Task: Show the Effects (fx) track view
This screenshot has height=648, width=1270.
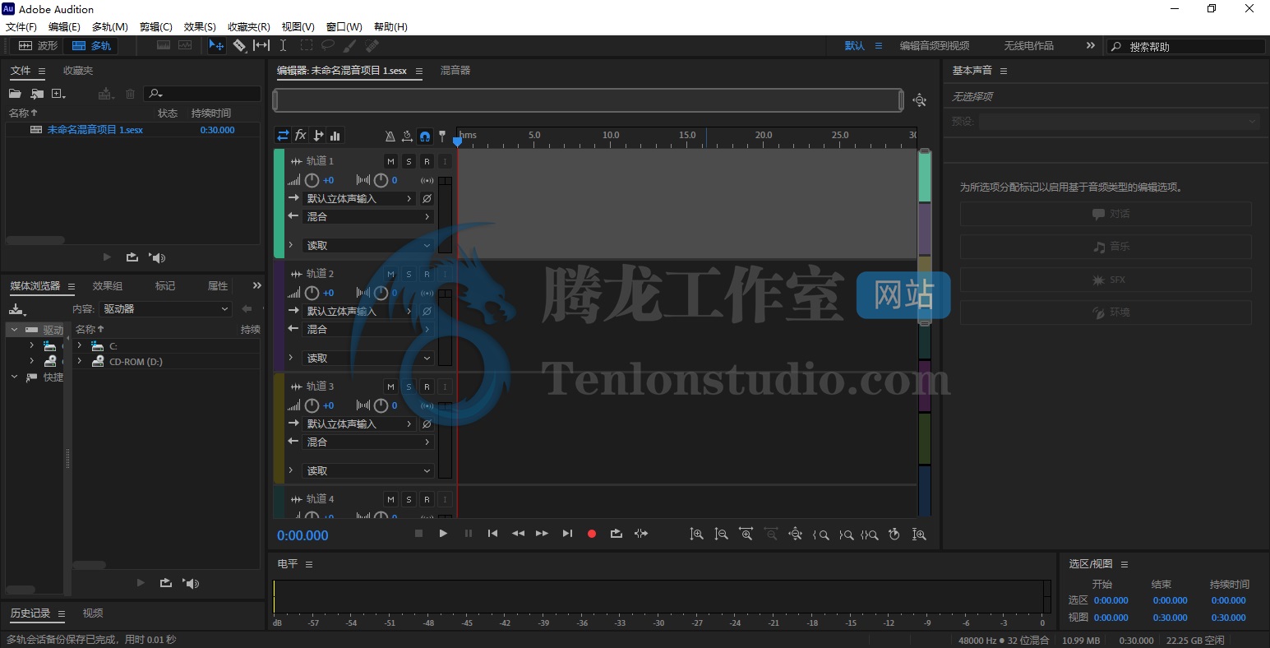Action: click(301, 136)
